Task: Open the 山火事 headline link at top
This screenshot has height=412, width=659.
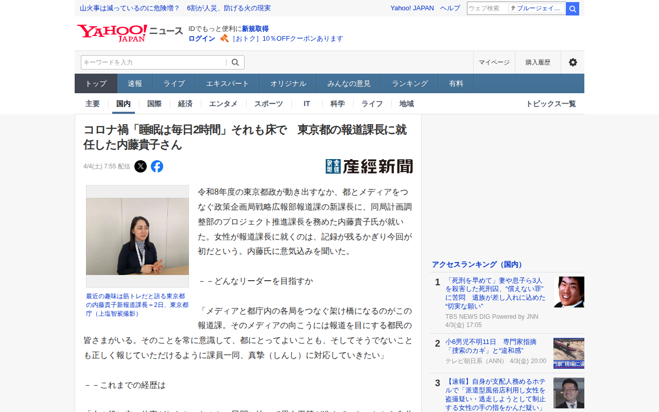Action: coord(175,8)
